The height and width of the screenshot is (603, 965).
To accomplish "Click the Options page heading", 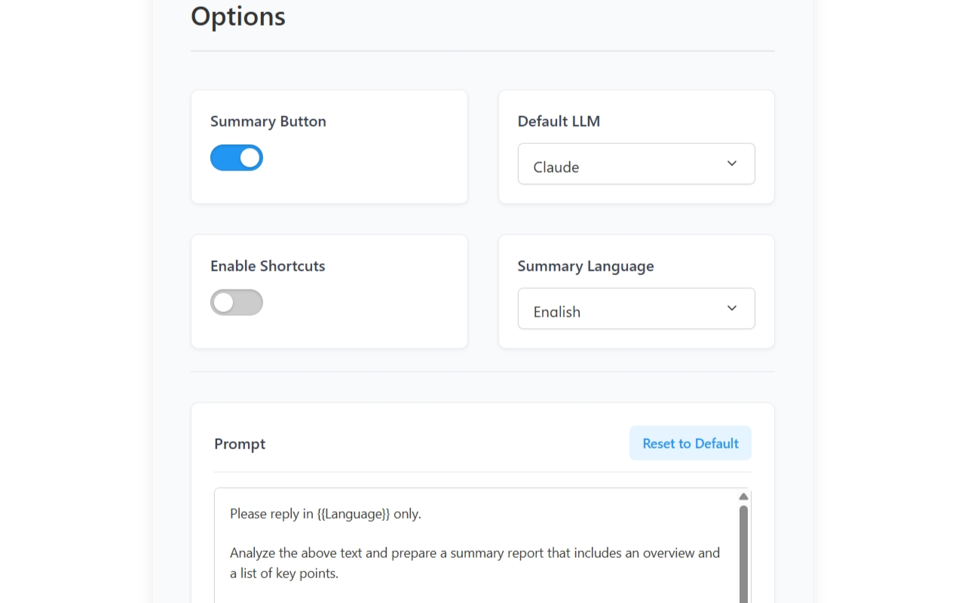I will pos(238,17).
